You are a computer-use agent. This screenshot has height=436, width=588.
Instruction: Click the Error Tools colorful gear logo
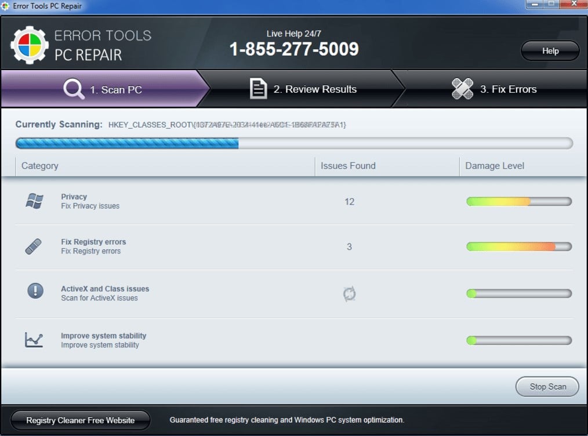[x=29, y=44]
